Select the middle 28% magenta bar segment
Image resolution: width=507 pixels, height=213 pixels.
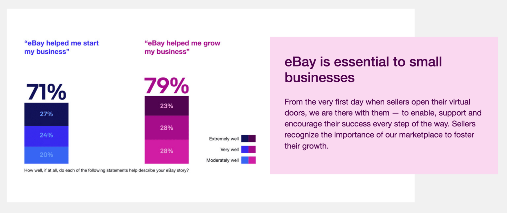(167, 127)
